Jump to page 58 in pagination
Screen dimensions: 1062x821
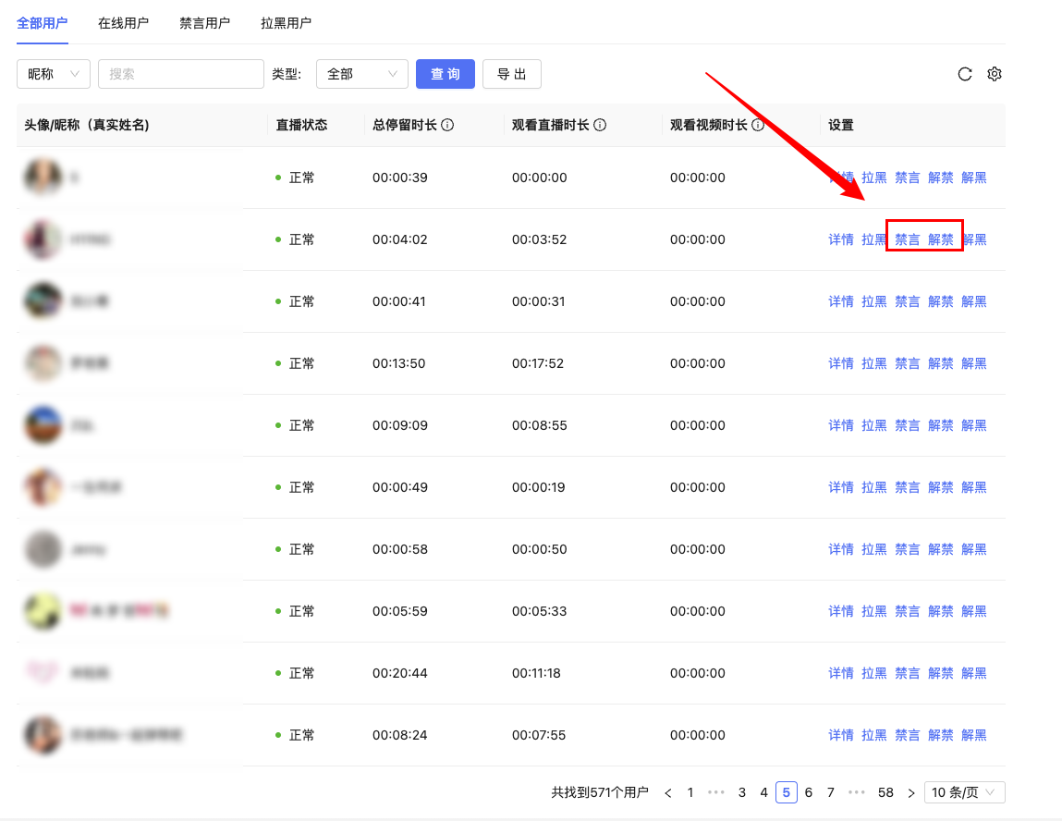[885, 792]
